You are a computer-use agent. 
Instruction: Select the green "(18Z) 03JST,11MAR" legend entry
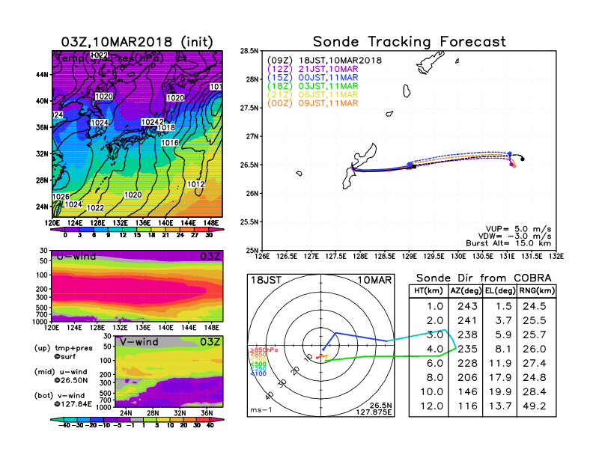click(313, 86)
